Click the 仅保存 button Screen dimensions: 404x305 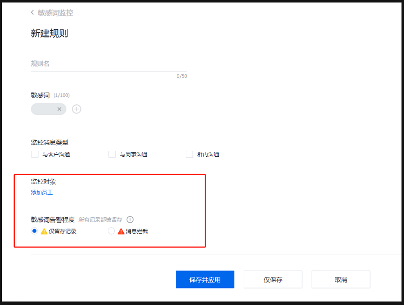[273, 280]
